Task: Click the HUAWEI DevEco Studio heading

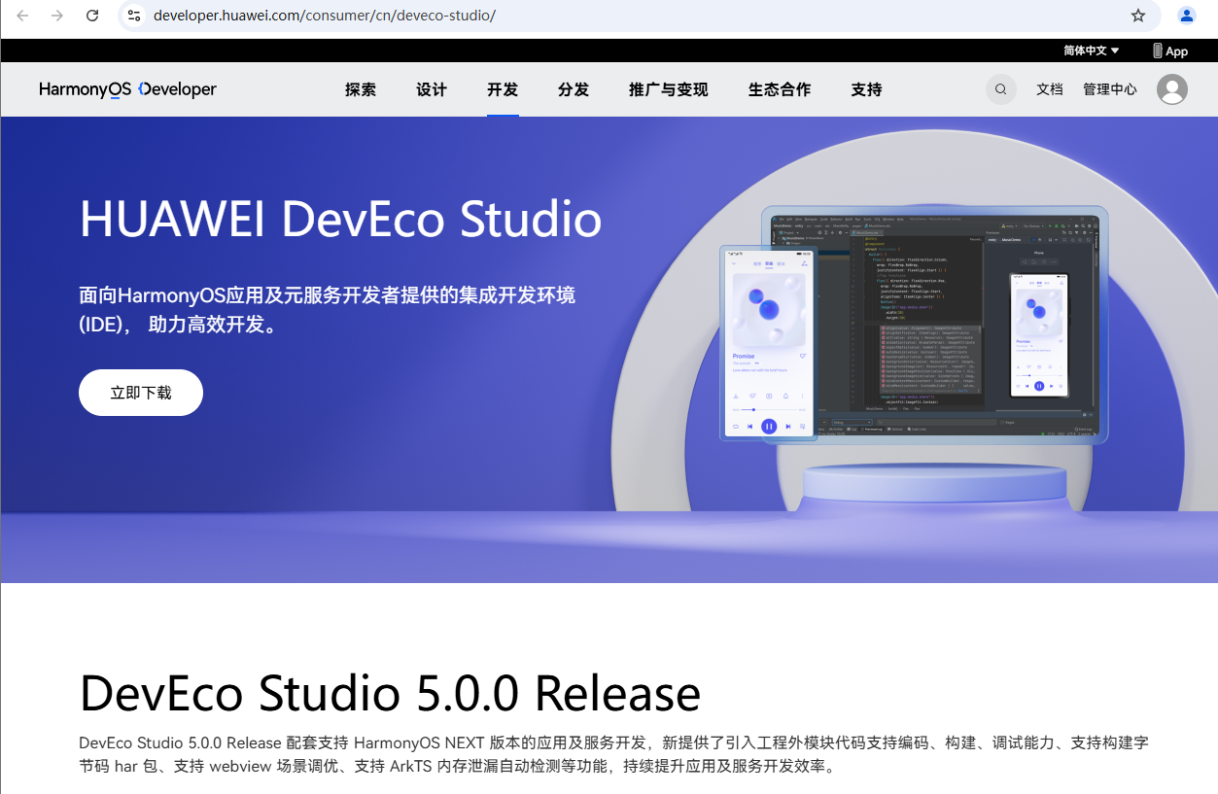Action: tap(340, 219)
